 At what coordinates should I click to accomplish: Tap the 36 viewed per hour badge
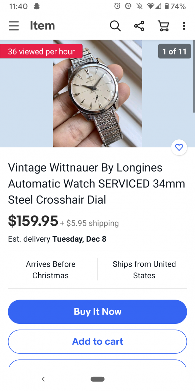pos(41,51)
